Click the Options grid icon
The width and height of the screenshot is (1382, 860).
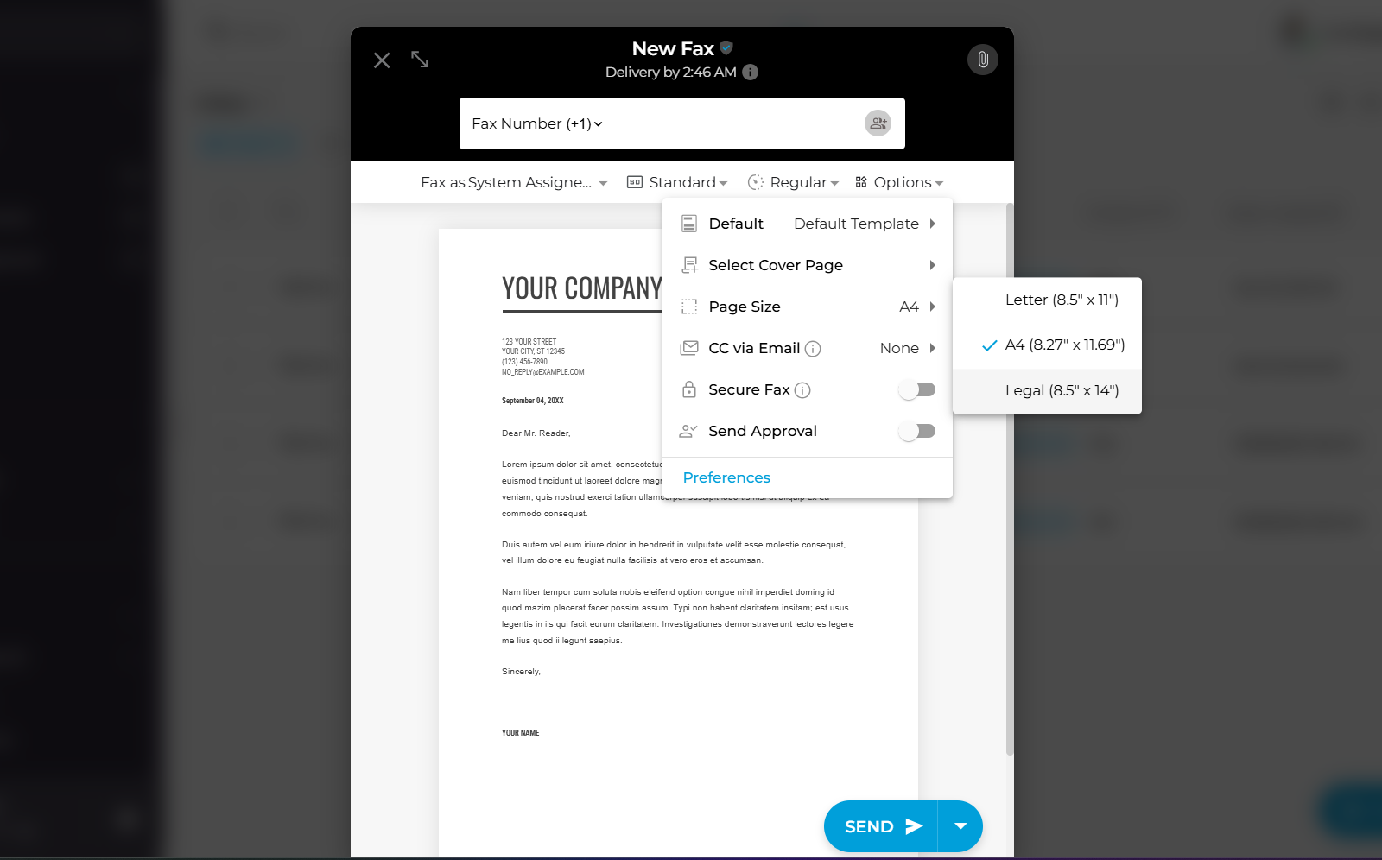click(x=861, y=181)
